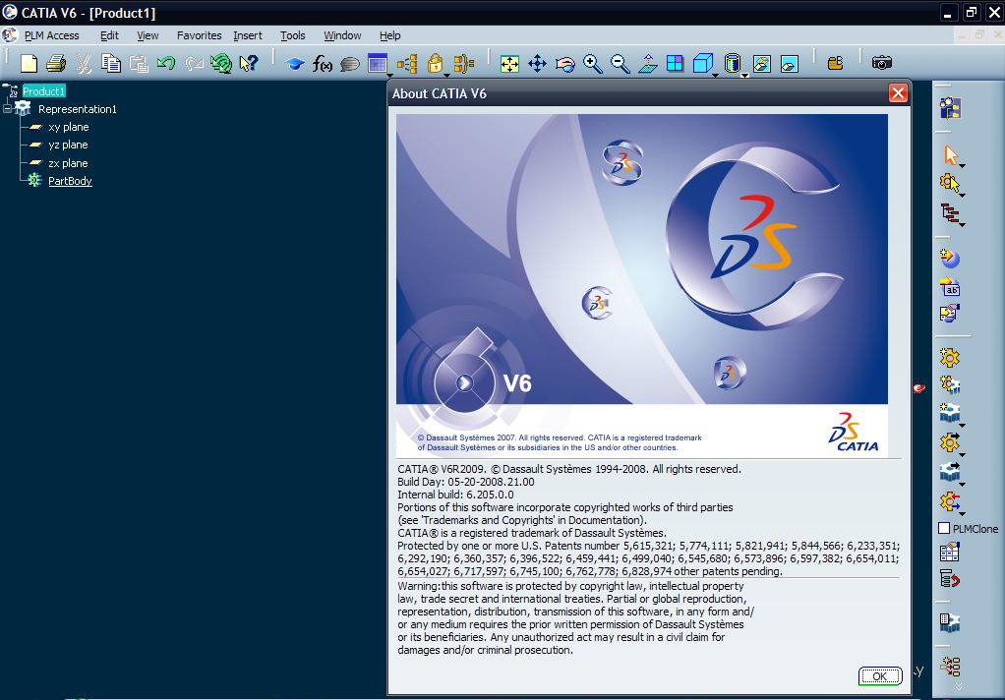Click the Print icon in the toolbar
Screen dimensions: 1005x700
pyautogui.click(x=56, y=63)
